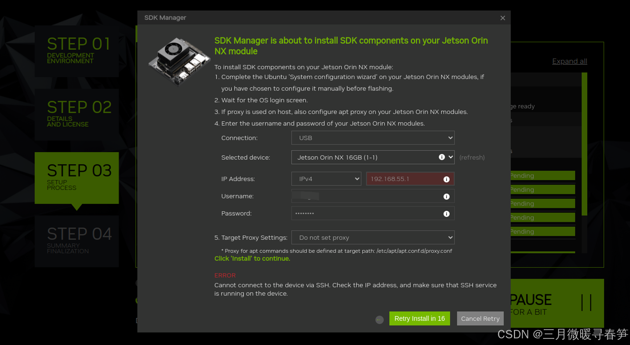Screen dimensions: 630x345
Task: Click the Selected device info icon
Action: click(x=442, y=157)
